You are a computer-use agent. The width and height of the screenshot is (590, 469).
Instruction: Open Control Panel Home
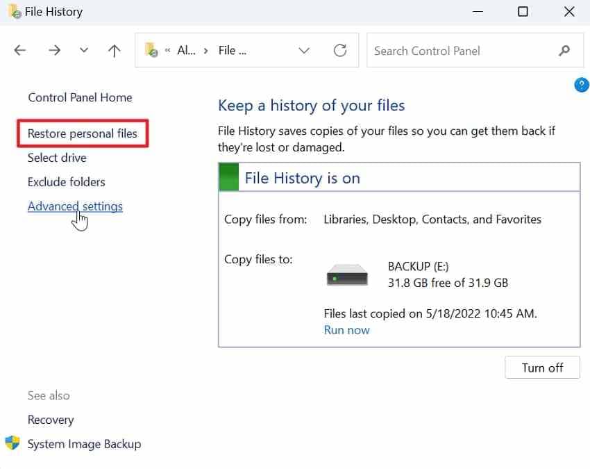[x=80, y=97]
